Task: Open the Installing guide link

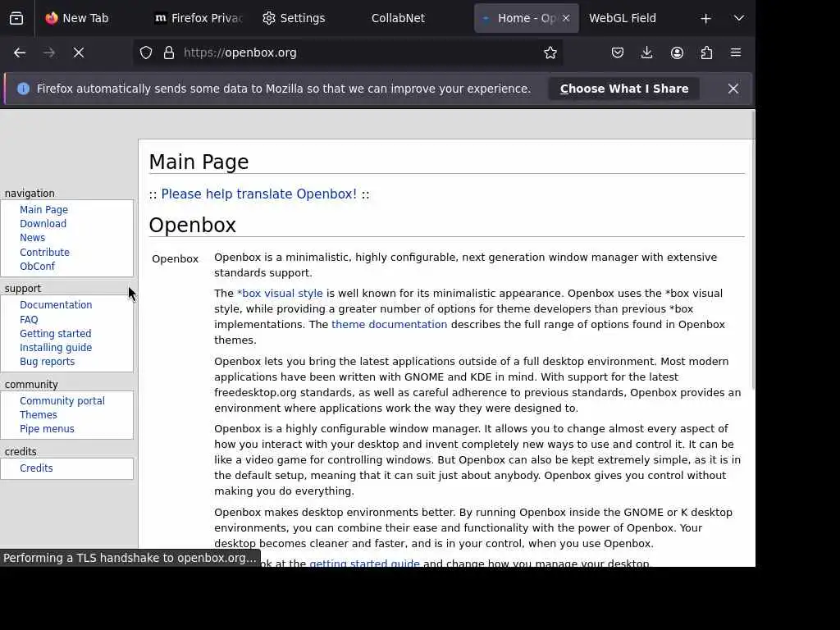Action: point(56,347)
